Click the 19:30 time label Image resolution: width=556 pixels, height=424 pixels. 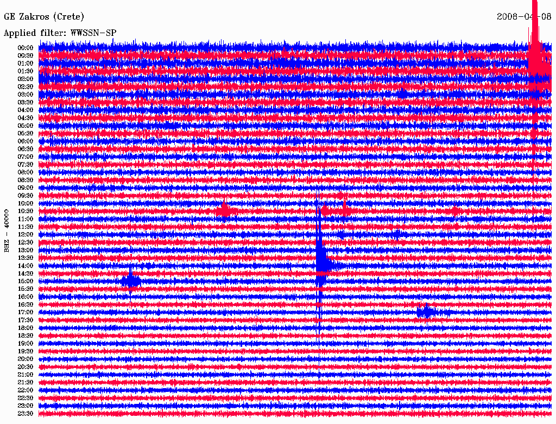coord(26,351)
